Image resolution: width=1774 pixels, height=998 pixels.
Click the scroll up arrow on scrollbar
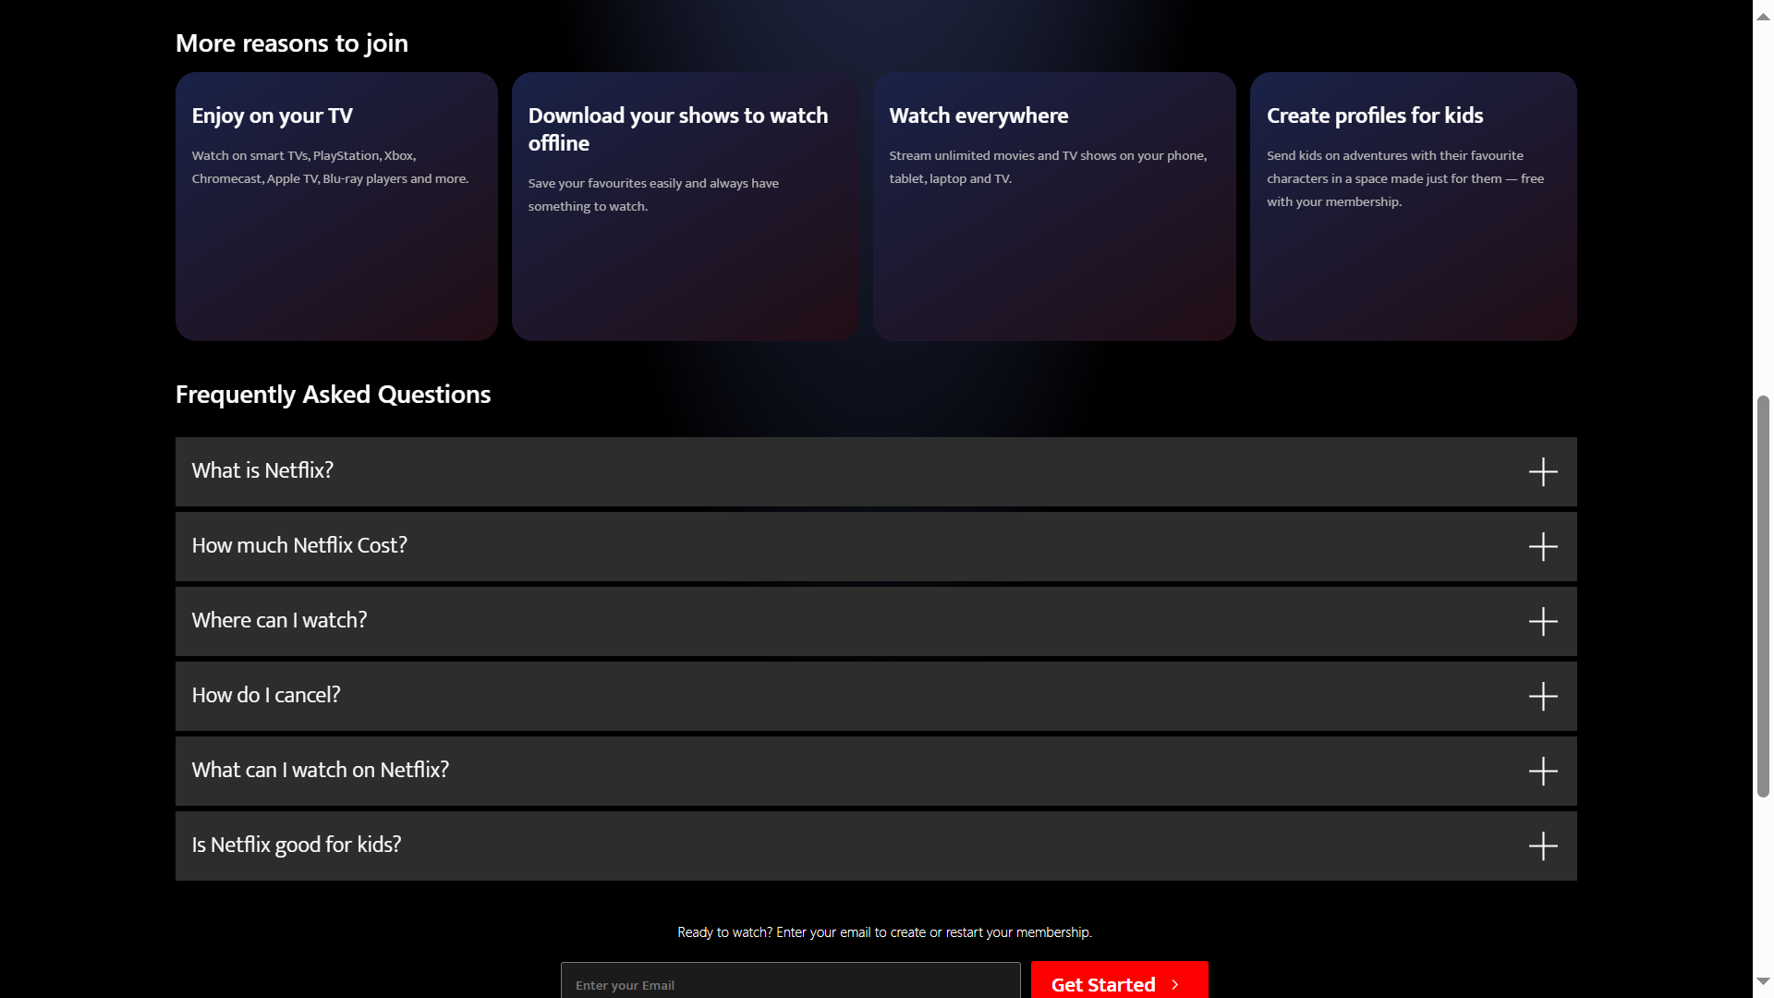click(1763, 17)
